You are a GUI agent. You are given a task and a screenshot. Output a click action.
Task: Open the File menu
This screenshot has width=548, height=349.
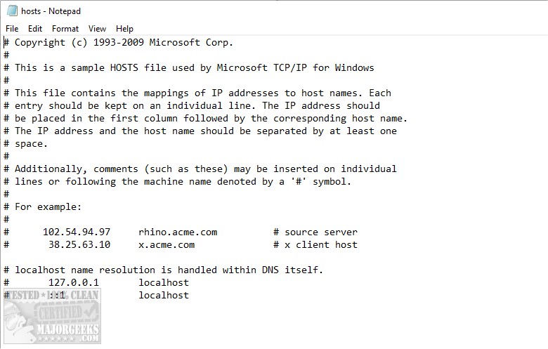pos(12,29)
